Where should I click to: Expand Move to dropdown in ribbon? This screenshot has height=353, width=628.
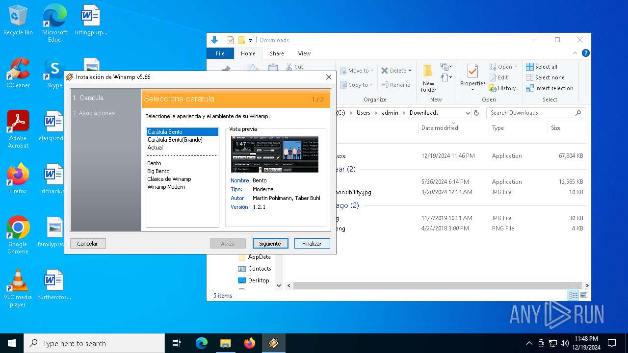372,71
